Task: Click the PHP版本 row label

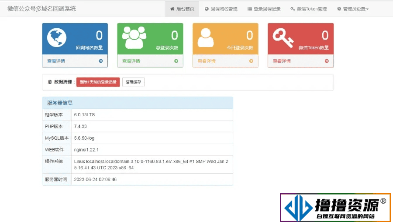Action: click(54, 126)
